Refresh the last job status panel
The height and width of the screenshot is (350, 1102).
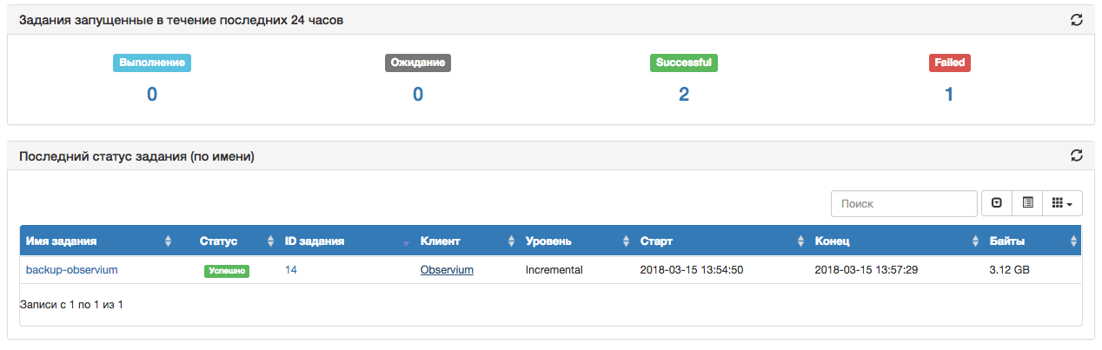tap(1076, 155)
